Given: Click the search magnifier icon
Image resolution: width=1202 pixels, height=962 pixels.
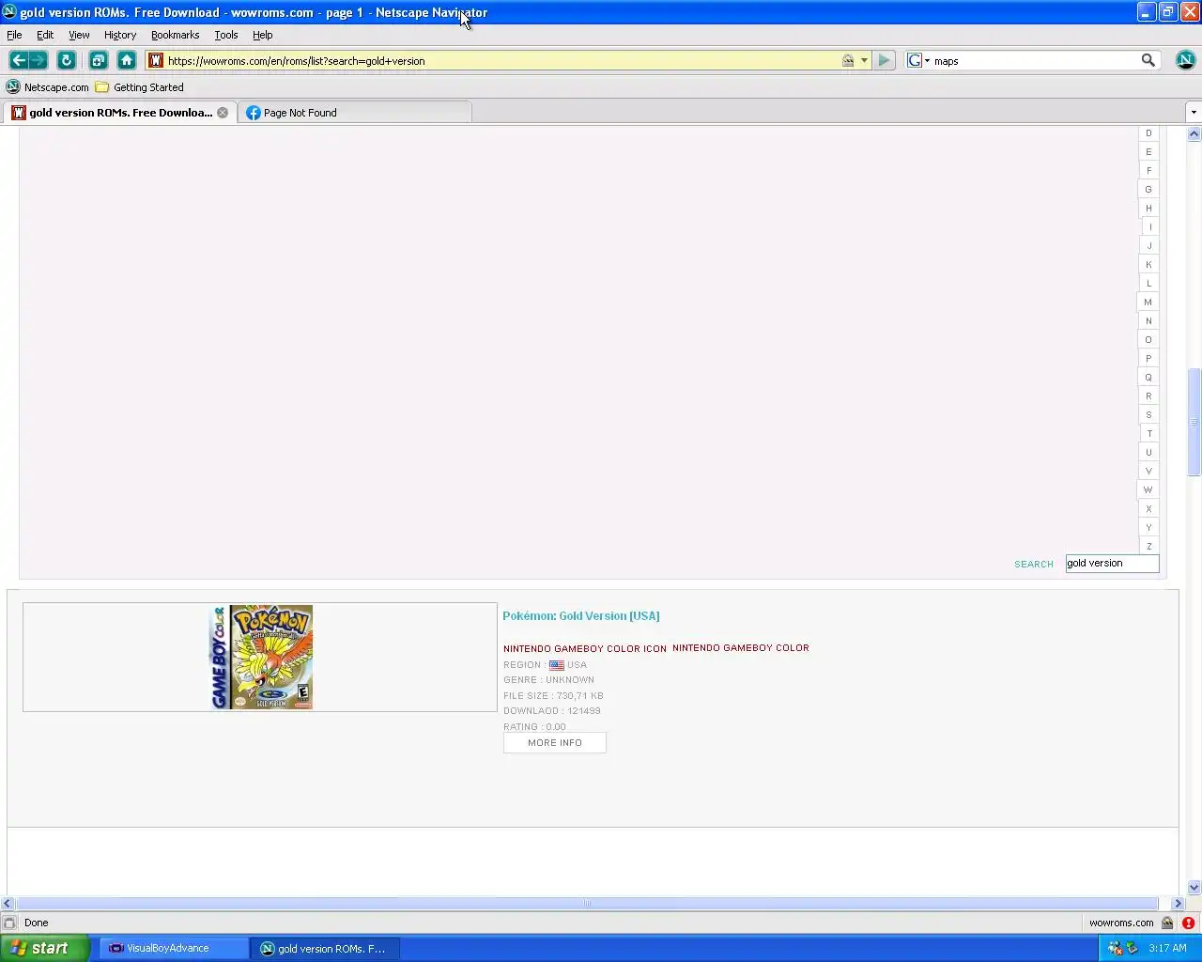Looking at the screenshot, I should point(1148,60).
